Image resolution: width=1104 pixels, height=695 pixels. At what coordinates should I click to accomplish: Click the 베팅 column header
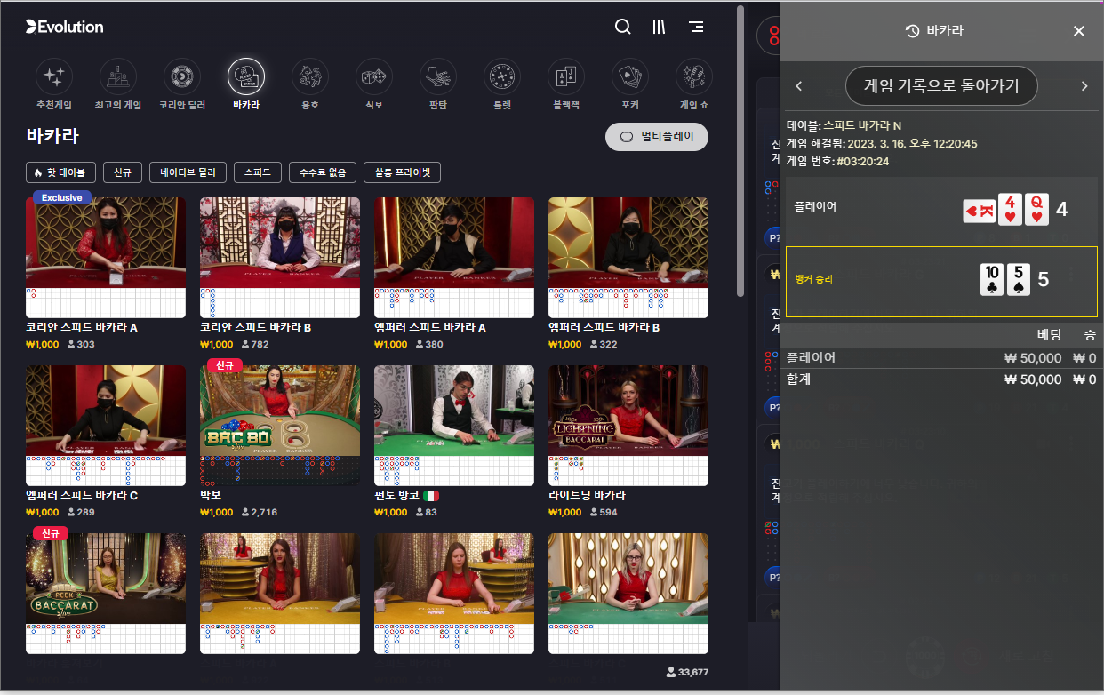pos(1049,335)
